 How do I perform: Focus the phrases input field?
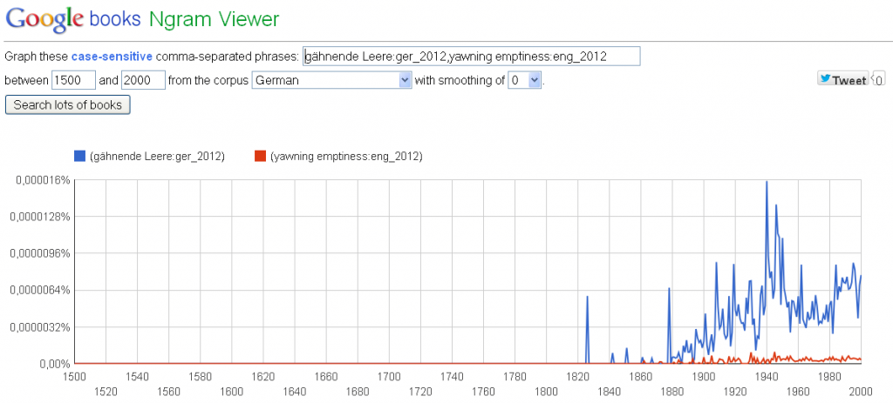coord(472,57)
